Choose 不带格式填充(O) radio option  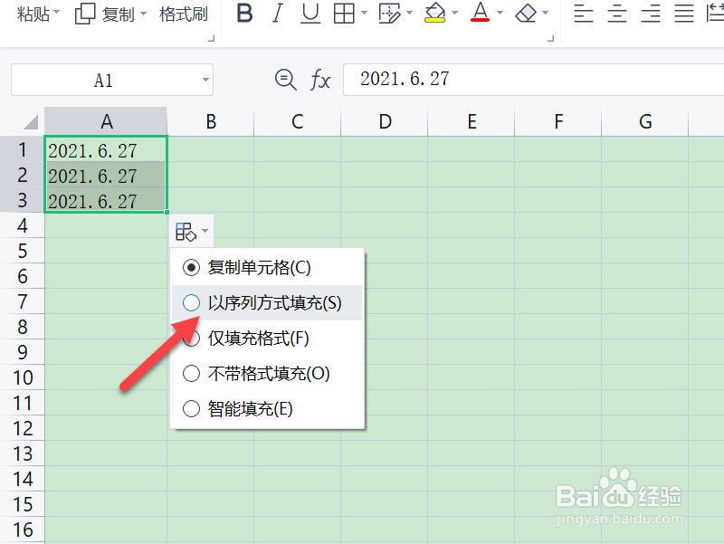click(191, 374)
